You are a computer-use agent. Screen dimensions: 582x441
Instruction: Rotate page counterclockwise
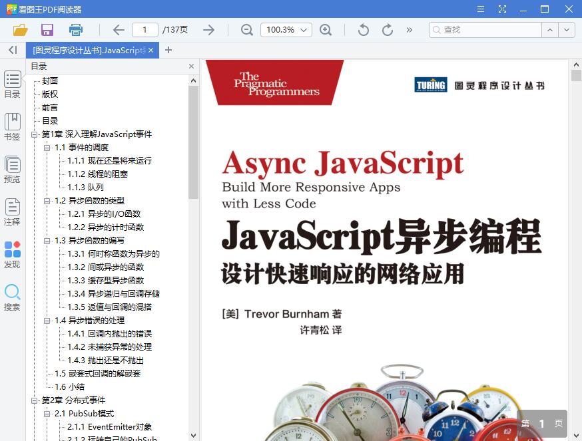coord(363,30)
